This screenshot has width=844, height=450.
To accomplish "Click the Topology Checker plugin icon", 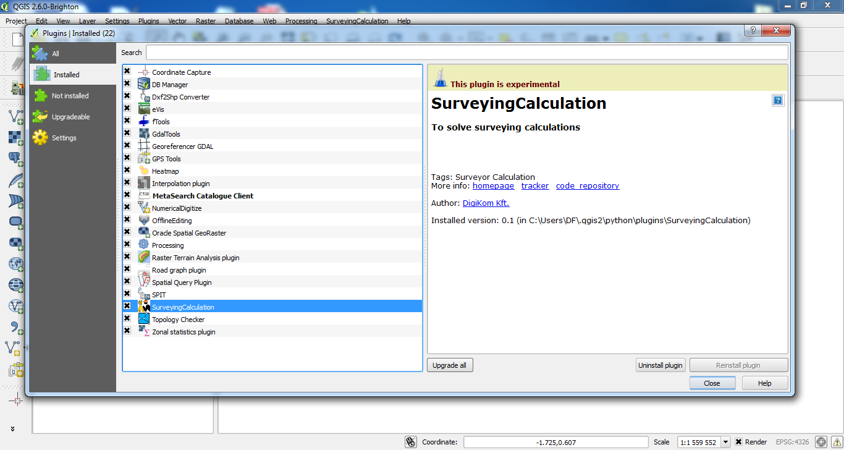I will (144, 319).
